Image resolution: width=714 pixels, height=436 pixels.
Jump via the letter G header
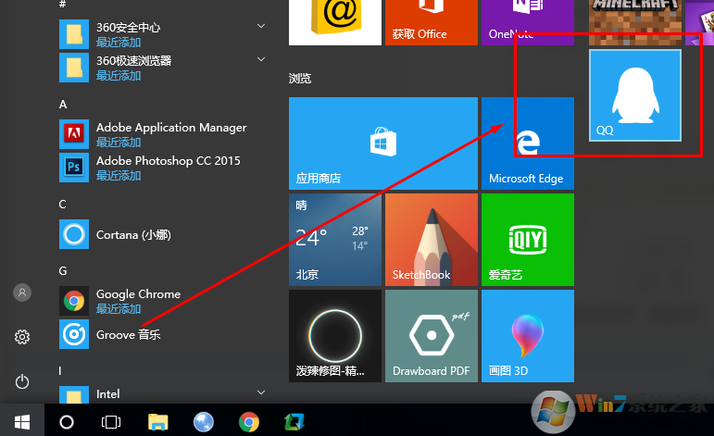tap(63, 271)
